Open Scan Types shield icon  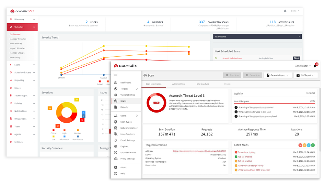(116, 122)
